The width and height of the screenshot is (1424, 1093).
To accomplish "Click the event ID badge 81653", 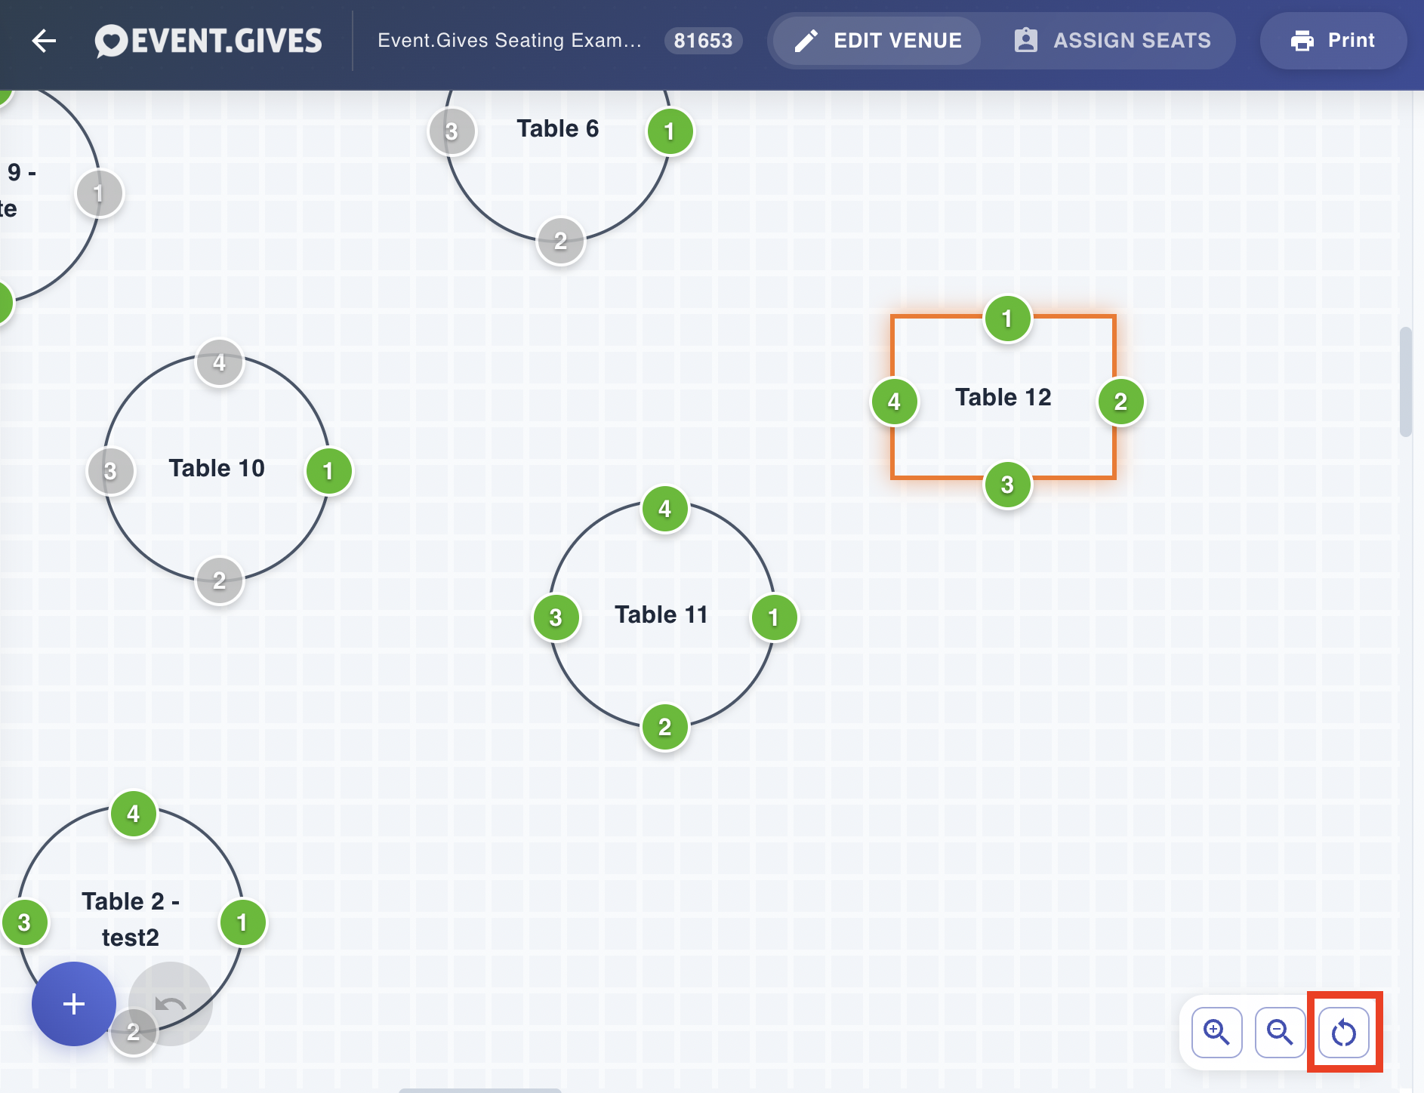I will click(703, 41).
